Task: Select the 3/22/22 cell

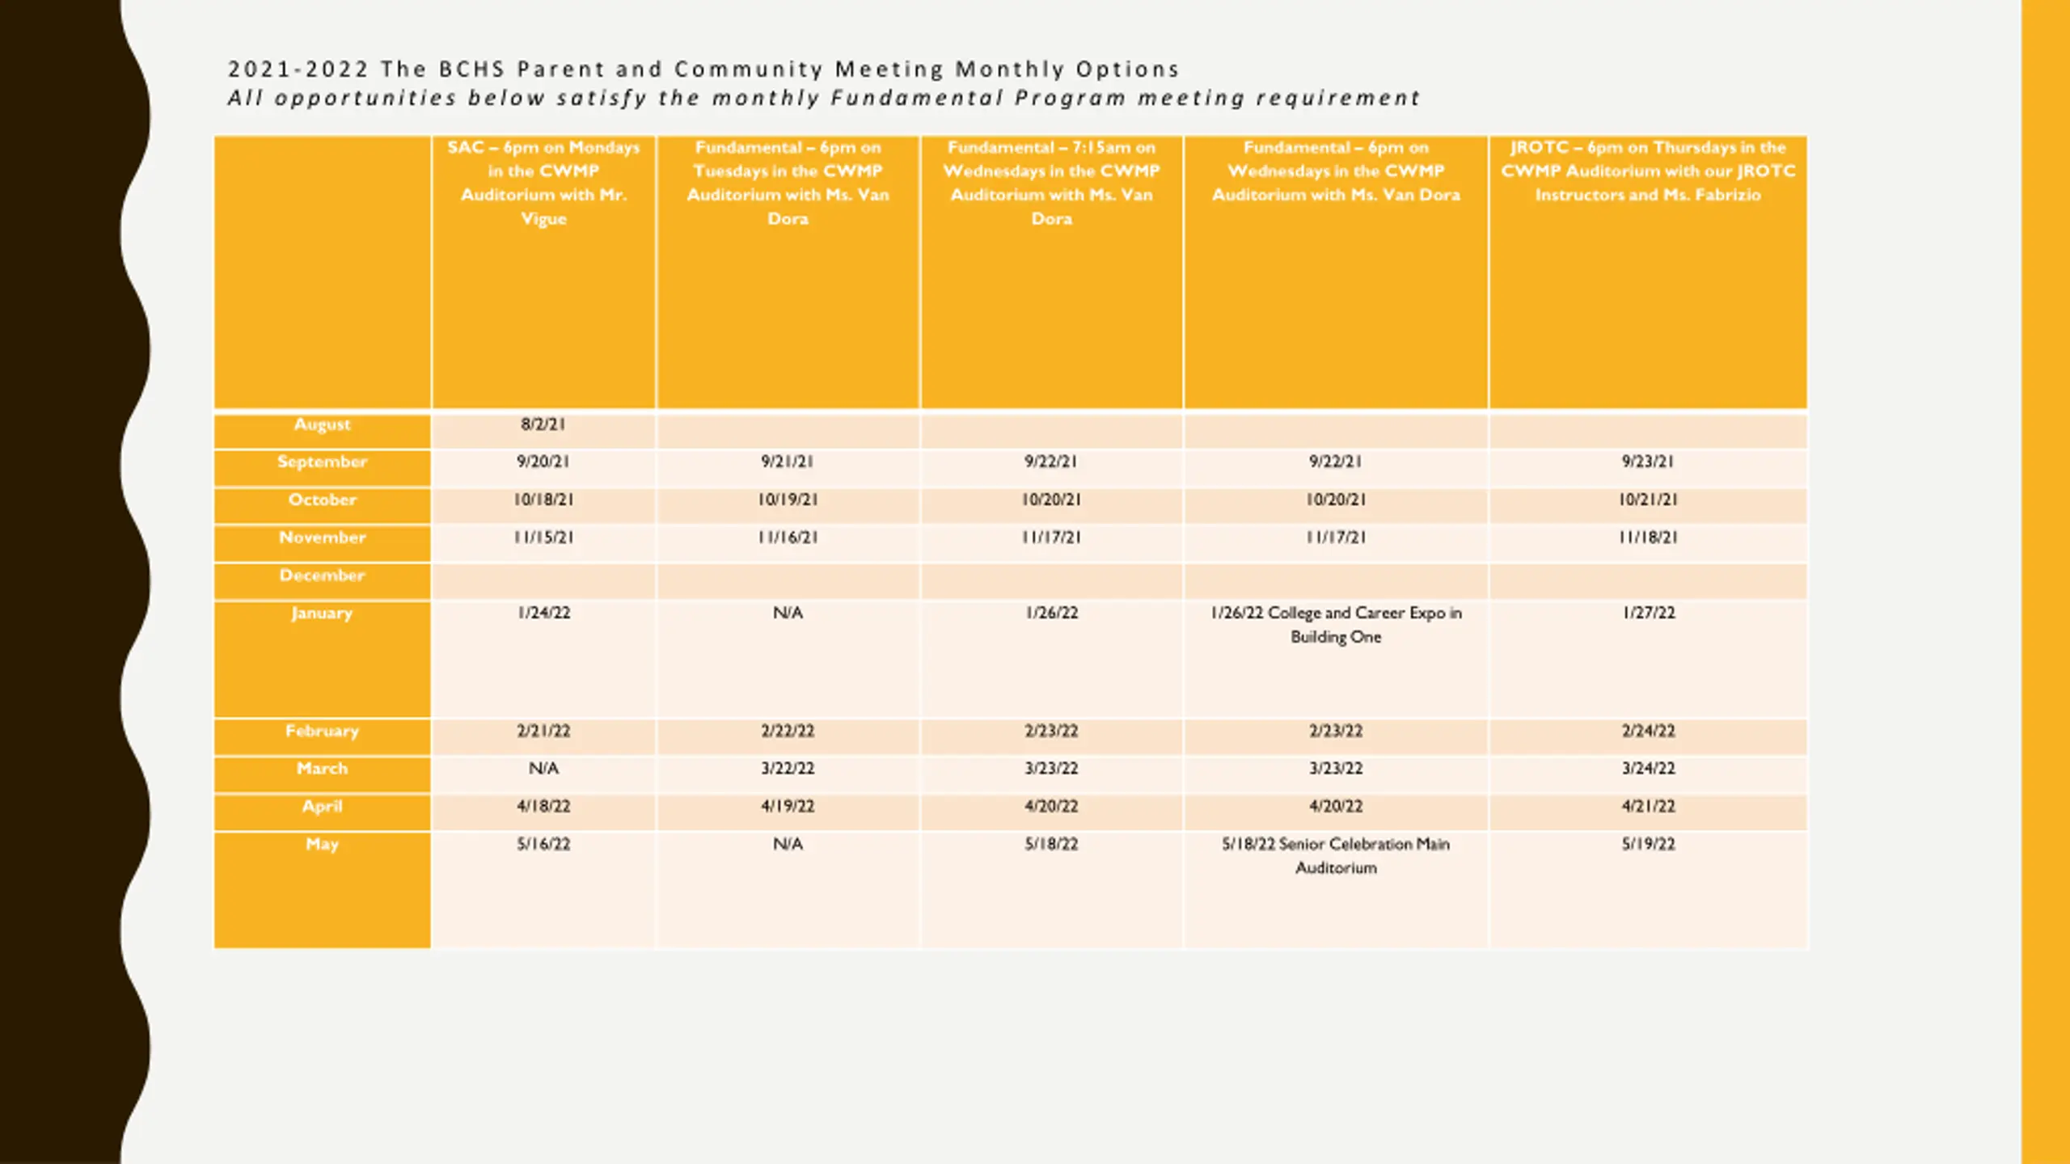Action: click(788, 774)
